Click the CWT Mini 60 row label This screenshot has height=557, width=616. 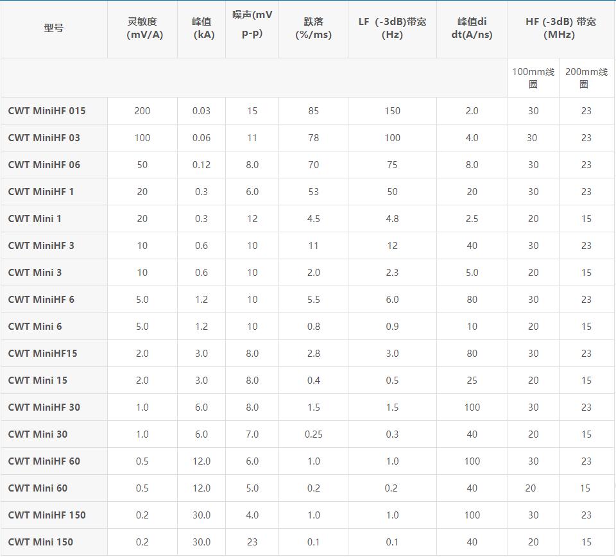pyautogui.click(x=38, y=488)
